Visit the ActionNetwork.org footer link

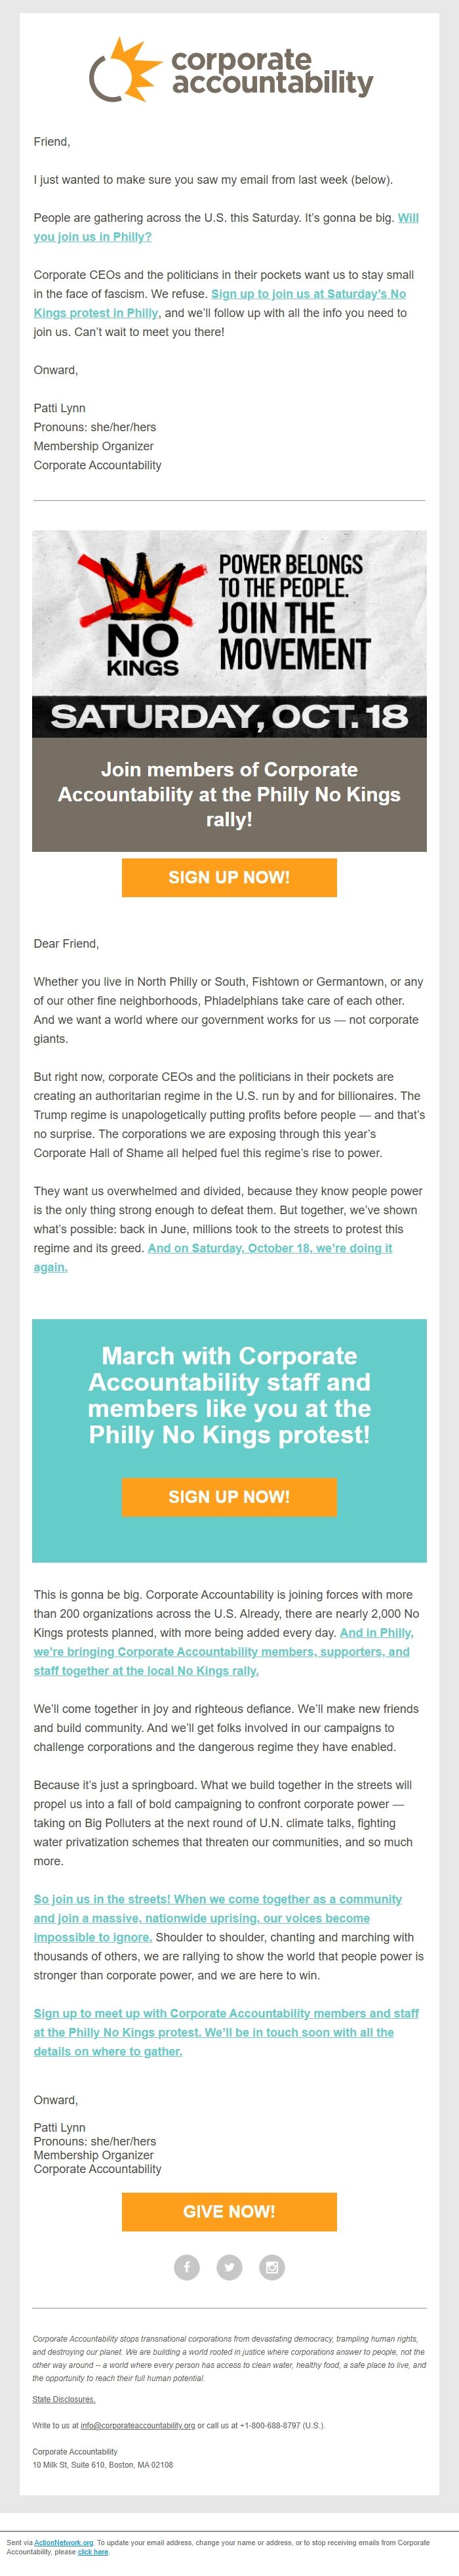tap(64, 2542)
